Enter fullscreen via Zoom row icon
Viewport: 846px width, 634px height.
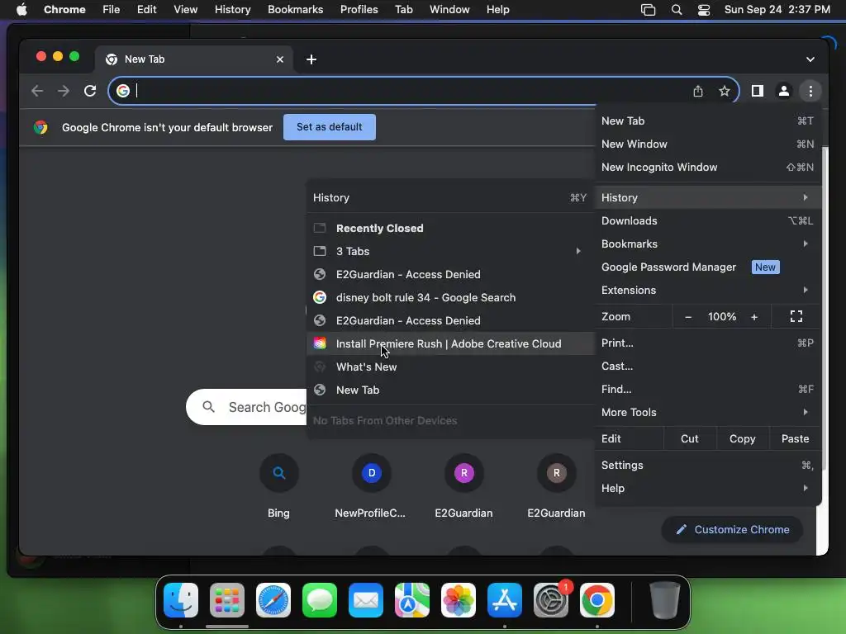tap(796, 316)
